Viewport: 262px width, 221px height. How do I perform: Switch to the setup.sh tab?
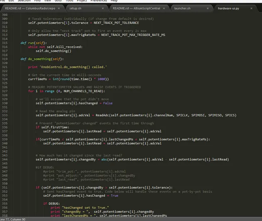pos(76,8)
